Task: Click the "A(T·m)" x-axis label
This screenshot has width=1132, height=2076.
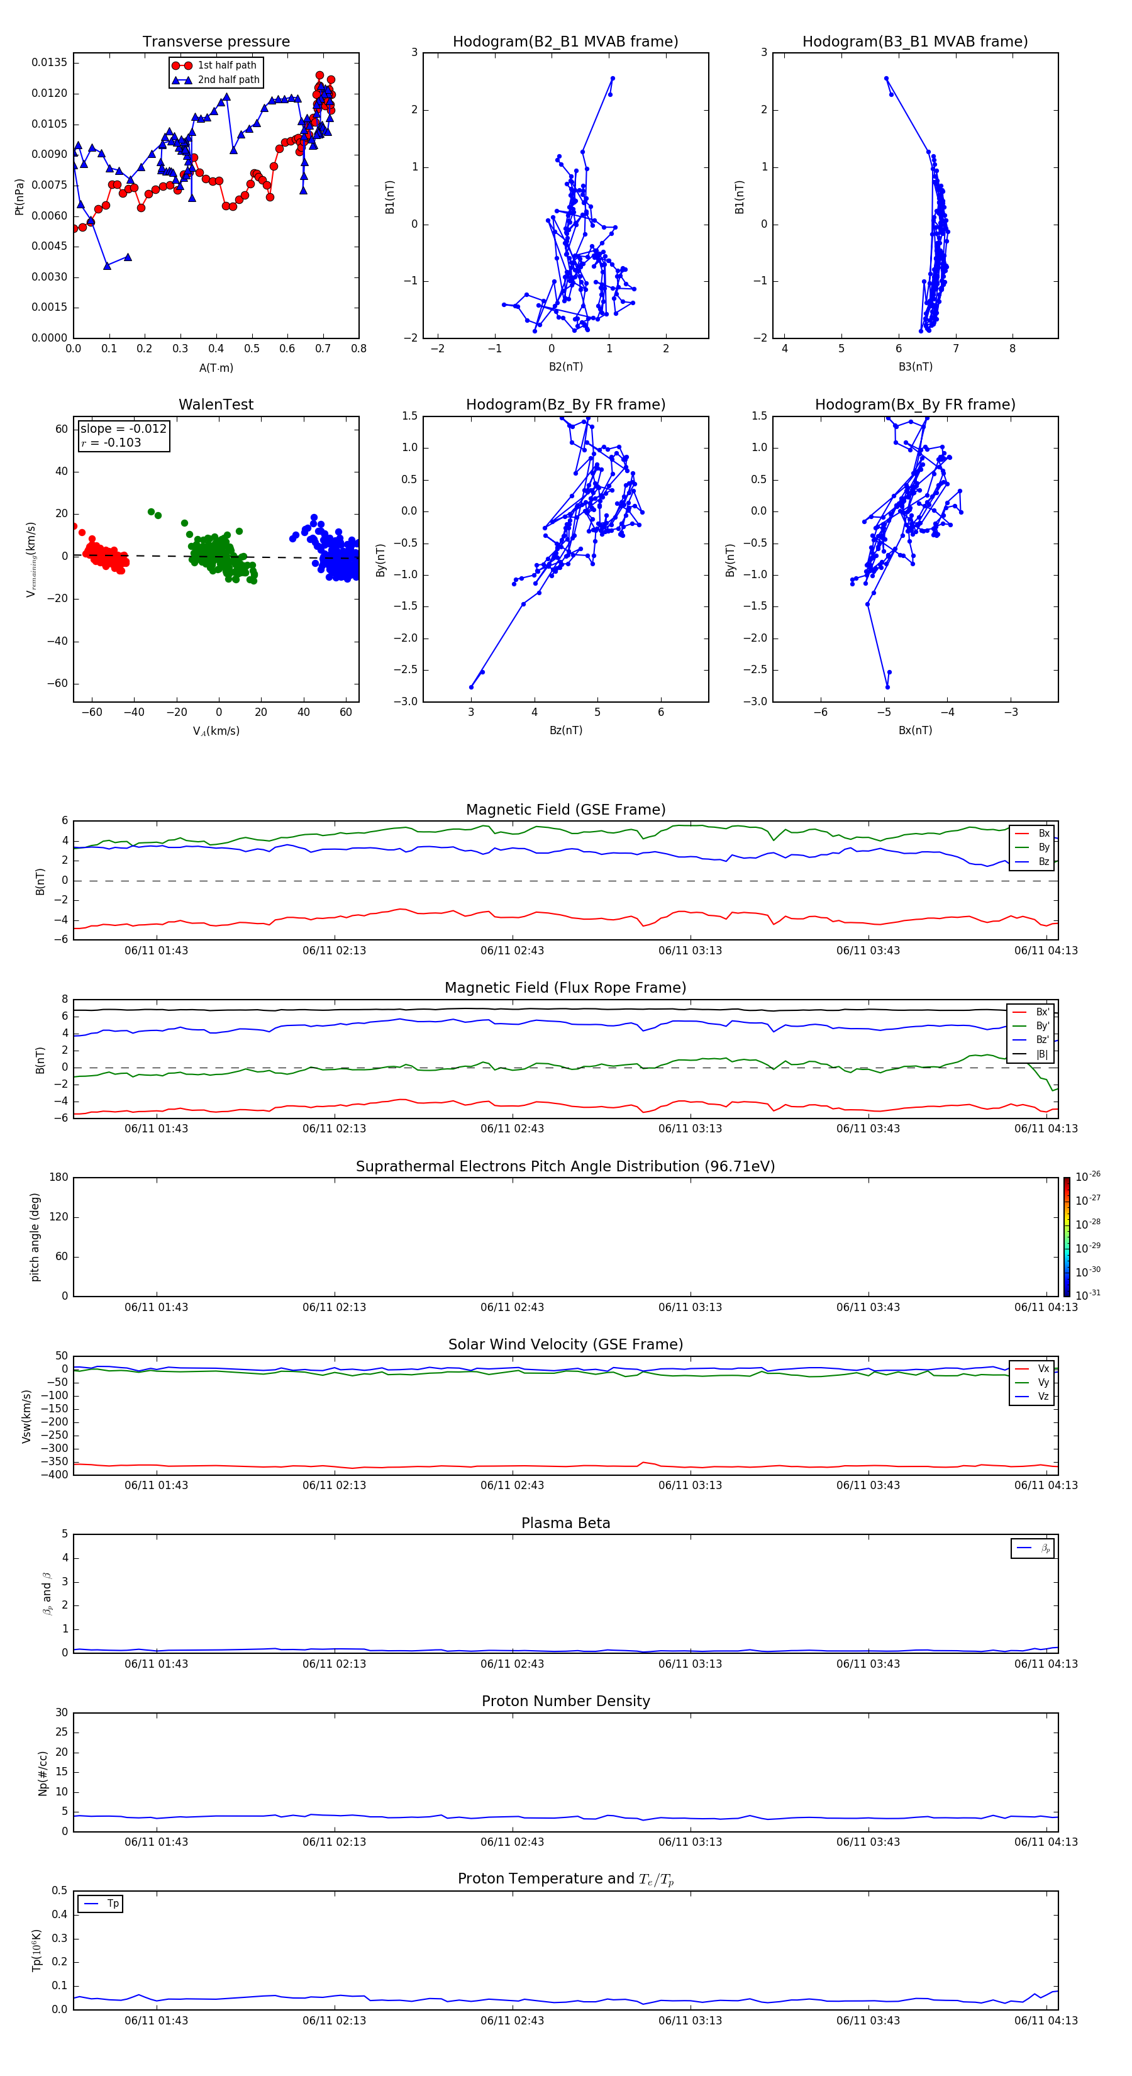Action: click(x=216, y=368)
